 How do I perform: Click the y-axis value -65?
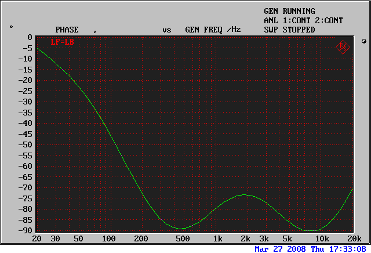coord(26,177)
